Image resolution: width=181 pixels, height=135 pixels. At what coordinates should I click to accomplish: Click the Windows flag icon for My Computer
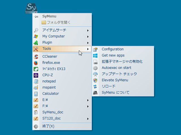(36, 36)
